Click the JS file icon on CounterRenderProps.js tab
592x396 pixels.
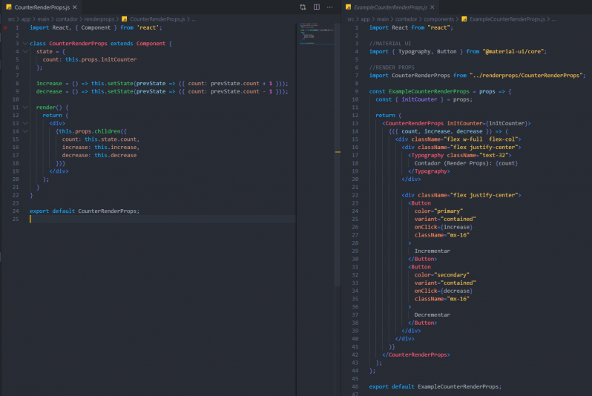point(9,7)
